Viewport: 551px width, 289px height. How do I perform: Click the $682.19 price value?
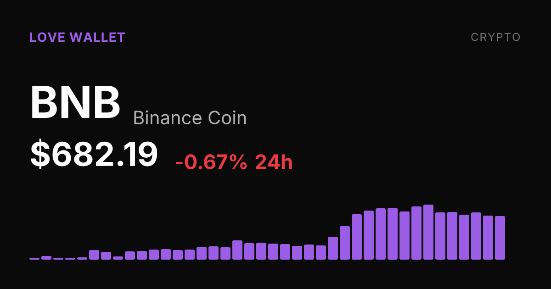pyautogui.click(x=94, y=154)
